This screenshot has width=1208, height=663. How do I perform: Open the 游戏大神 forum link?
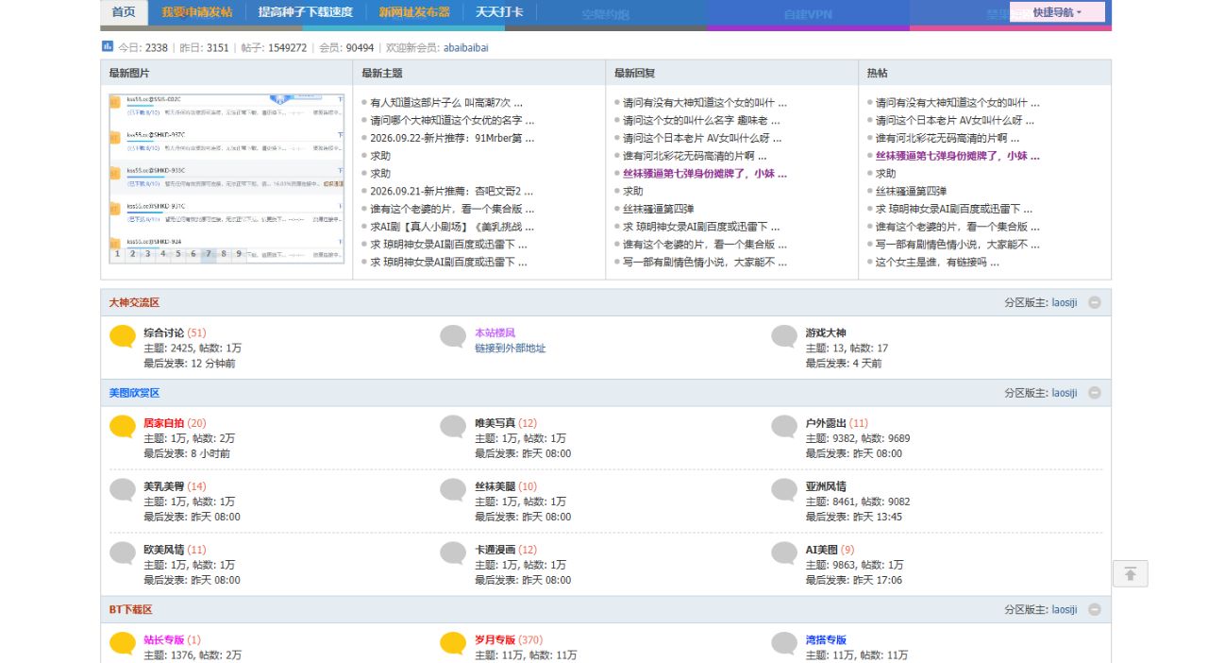point(826,333)
